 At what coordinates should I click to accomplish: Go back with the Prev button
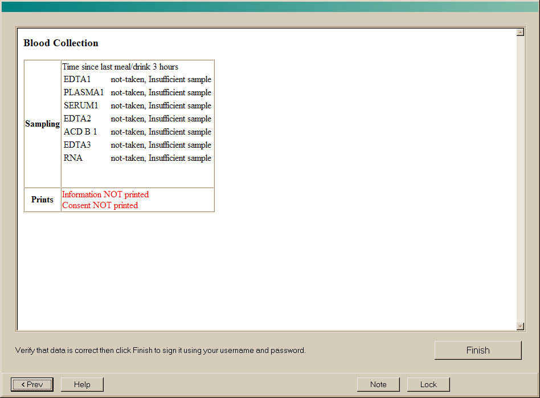click(x=32, y=384)
